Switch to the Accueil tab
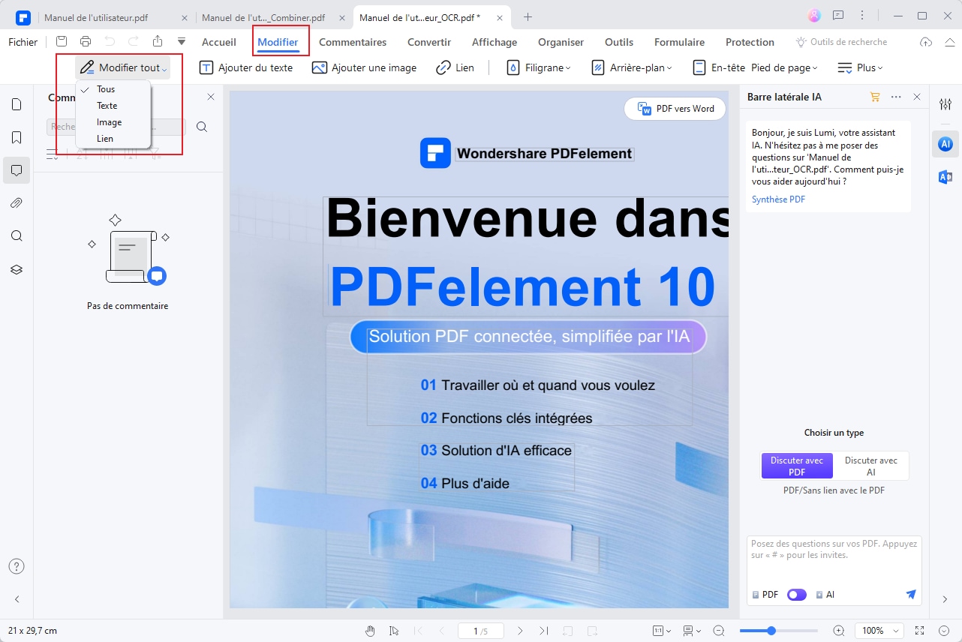 (219, 42)
